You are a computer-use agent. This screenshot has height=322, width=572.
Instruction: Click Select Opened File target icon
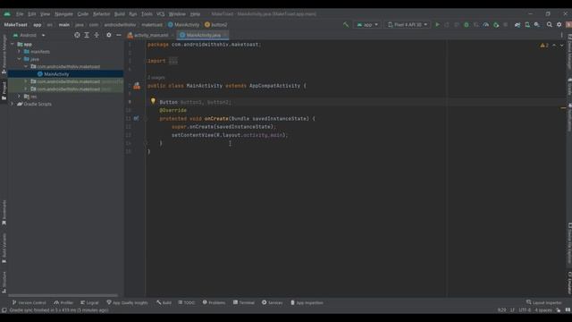(x=77, y=35)
